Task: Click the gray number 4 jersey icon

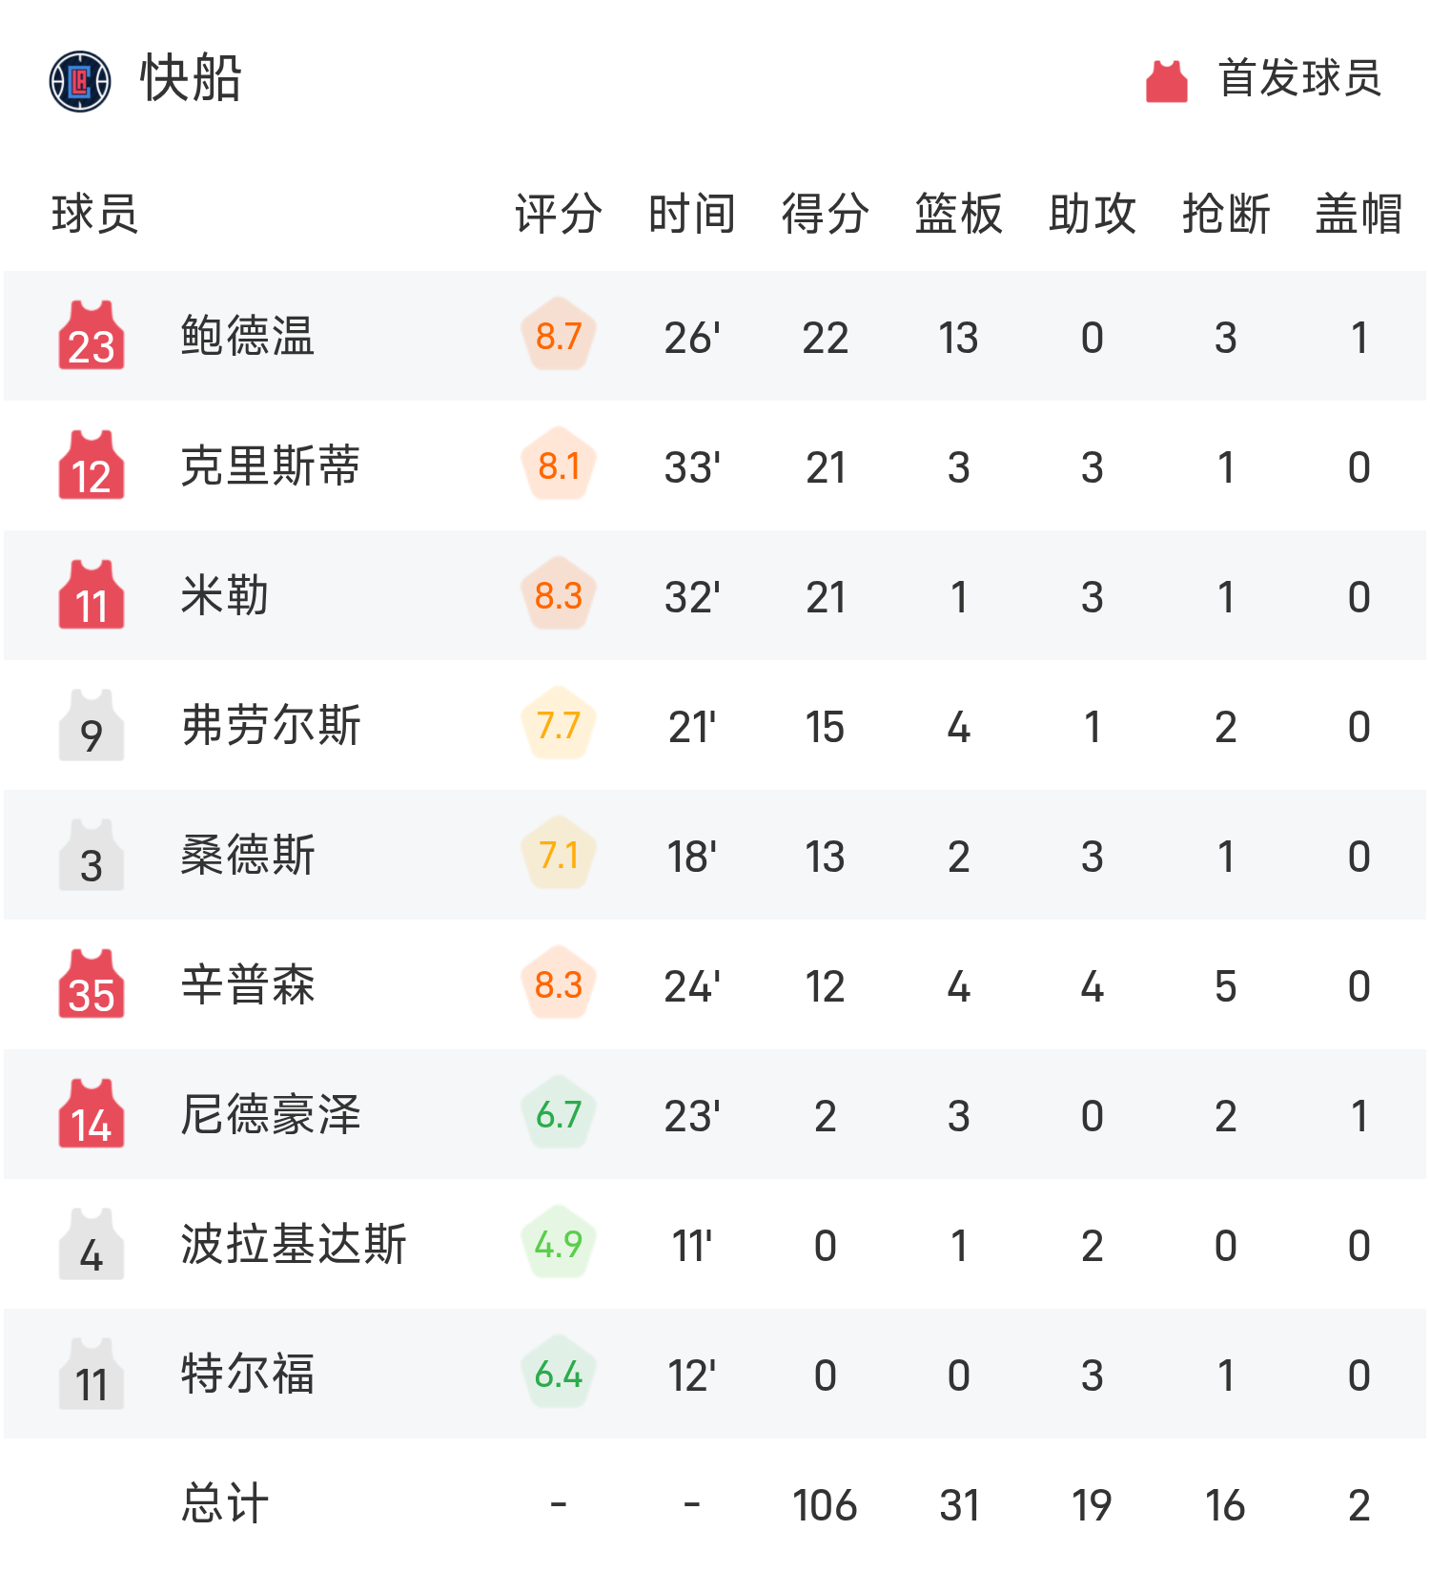Action: (92, 1244)
